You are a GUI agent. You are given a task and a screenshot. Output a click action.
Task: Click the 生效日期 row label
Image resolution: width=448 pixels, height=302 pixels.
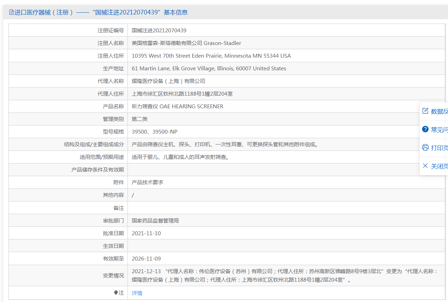(x=113, y=246)
